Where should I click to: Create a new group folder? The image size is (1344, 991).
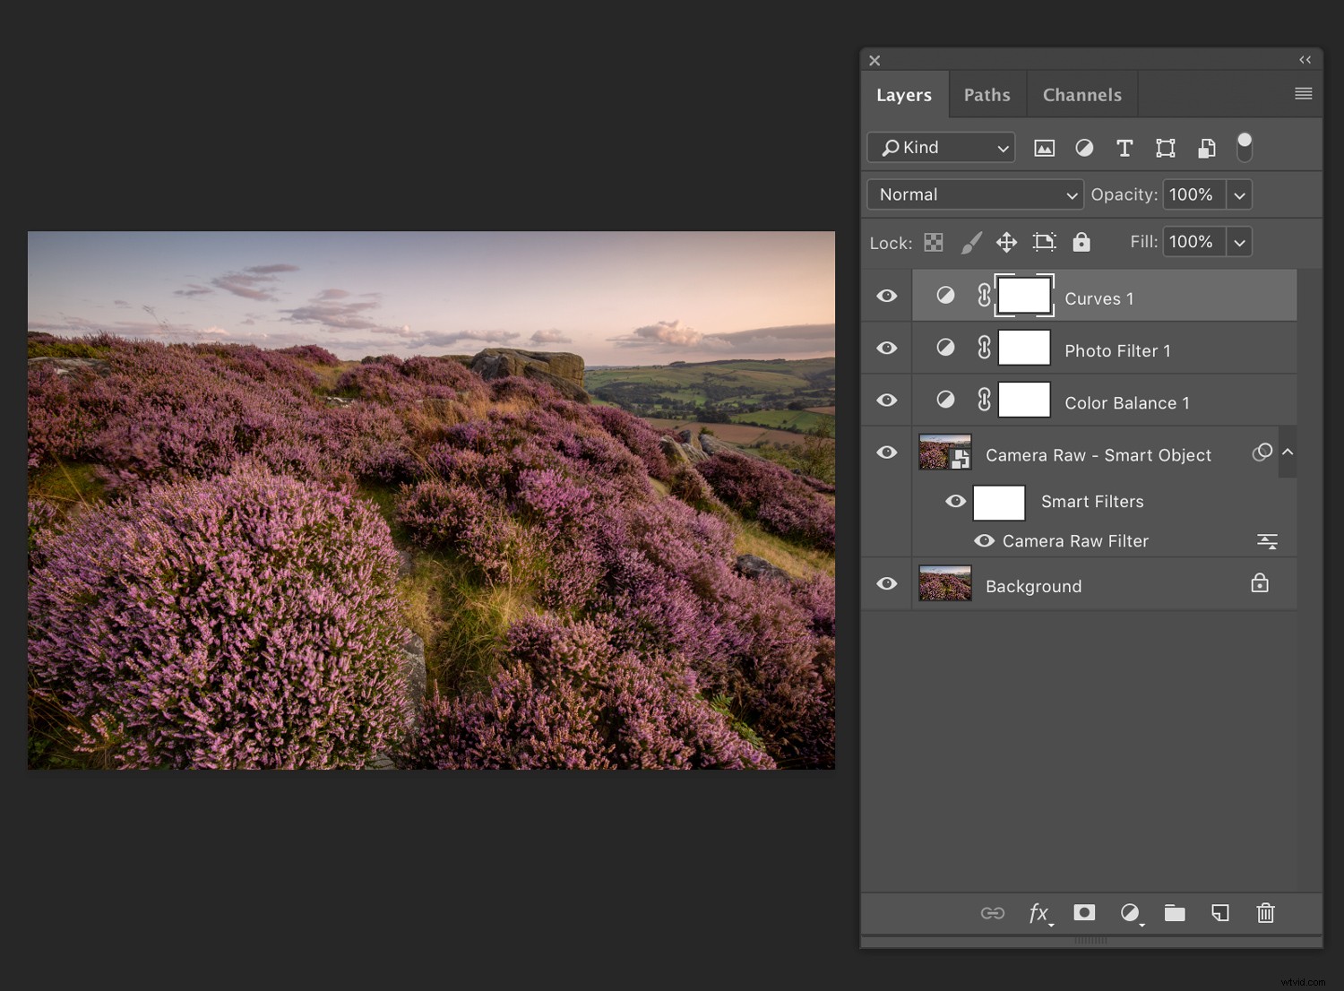pos(1175,913)
